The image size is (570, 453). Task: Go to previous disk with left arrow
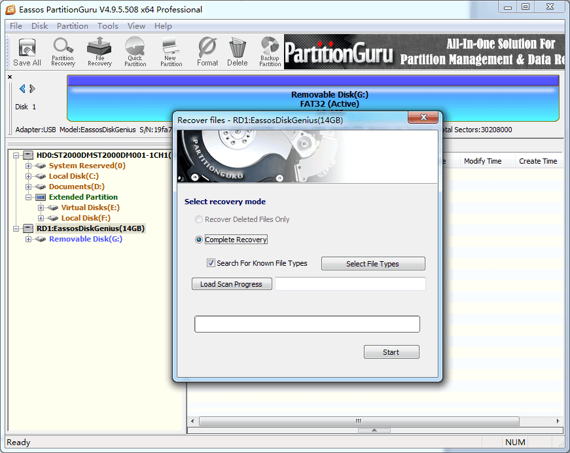pyautogui.click(x=22, y=89)
